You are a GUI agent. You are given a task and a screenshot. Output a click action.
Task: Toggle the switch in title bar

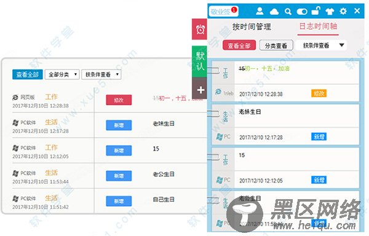tap(302, 11)
